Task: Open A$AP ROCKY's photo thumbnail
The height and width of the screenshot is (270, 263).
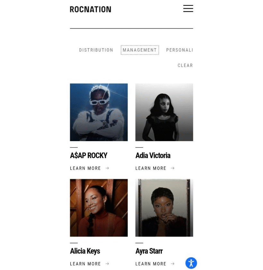Action: (99, 112)
